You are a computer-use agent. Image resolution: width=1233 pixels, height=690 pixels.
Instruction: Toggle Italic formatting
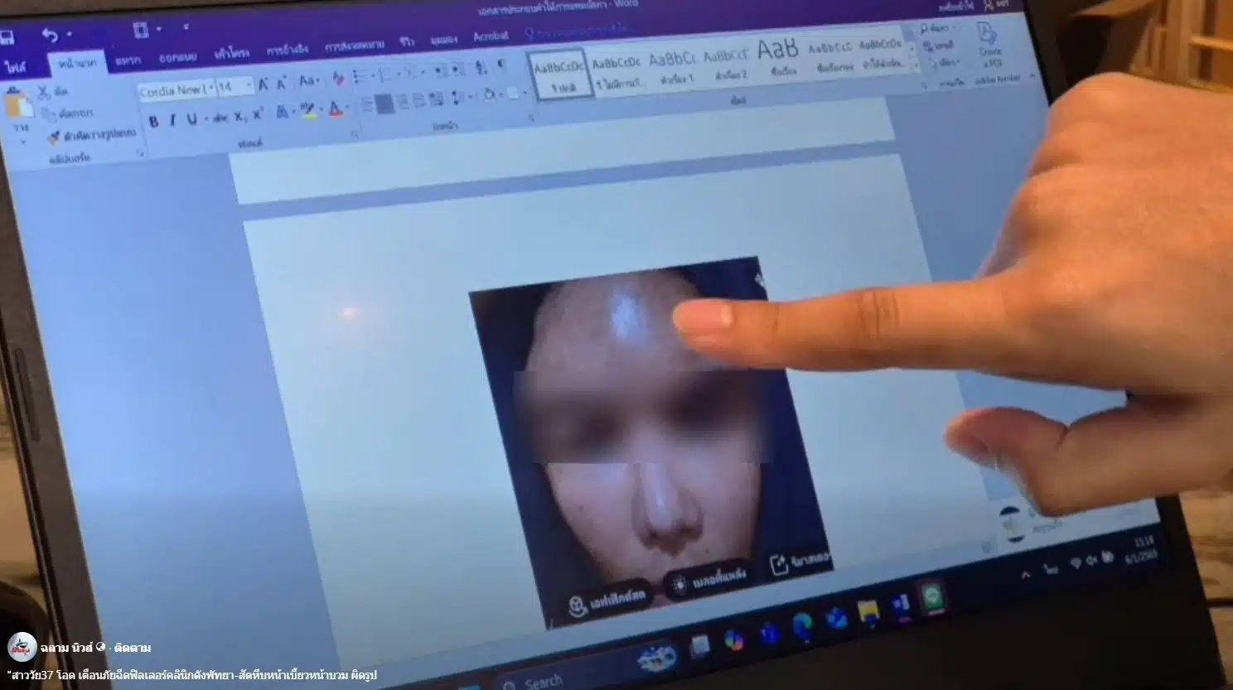point(172,120)
